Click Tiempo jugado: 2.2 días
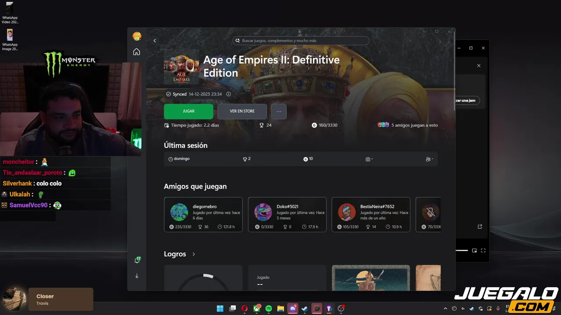This screenshot has width=561, height=315. click(192, 125)
